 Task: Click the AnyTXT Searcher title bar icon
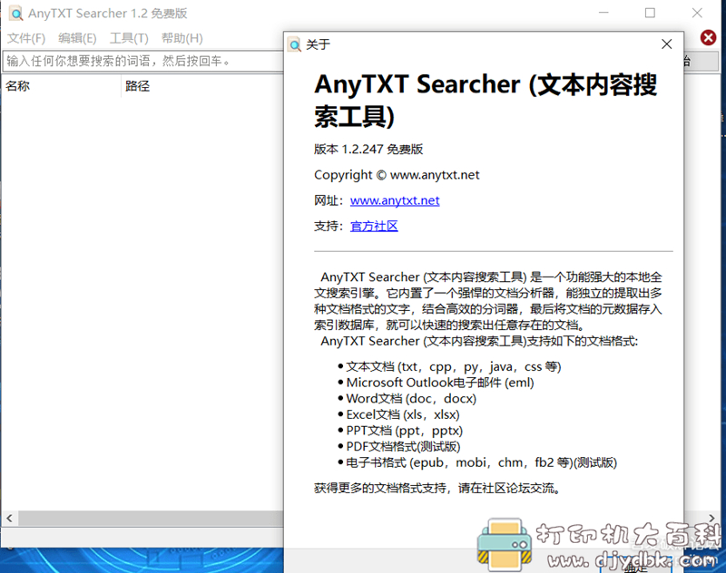(x=15, y=14)
